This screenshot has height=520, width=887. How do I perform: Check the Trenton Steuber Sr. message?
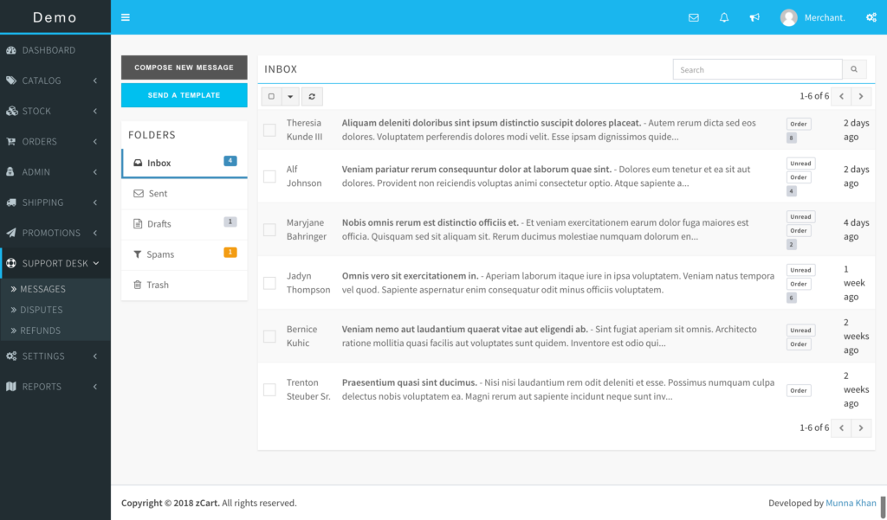tap(269, 389)
